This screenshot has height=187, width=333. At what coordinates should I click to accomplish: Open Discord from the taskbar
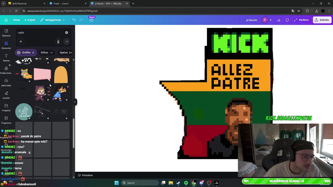(x=201, y=183)
